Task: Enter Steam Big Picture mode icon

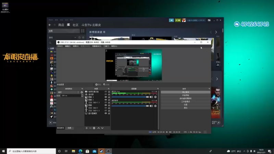Action: coord(209,20)
